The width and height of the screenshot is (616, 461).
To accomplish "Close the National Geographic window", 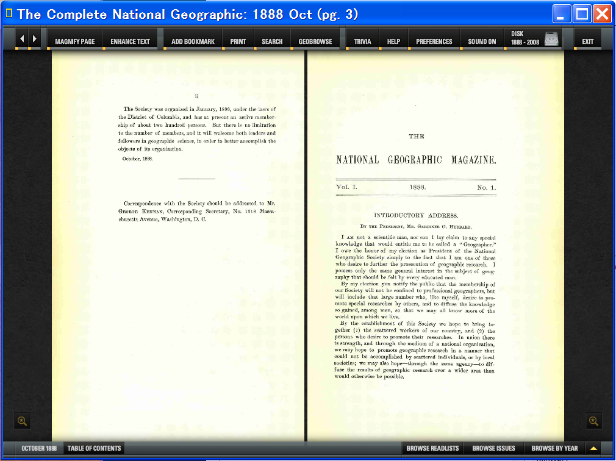I will (x=602, y=14).
